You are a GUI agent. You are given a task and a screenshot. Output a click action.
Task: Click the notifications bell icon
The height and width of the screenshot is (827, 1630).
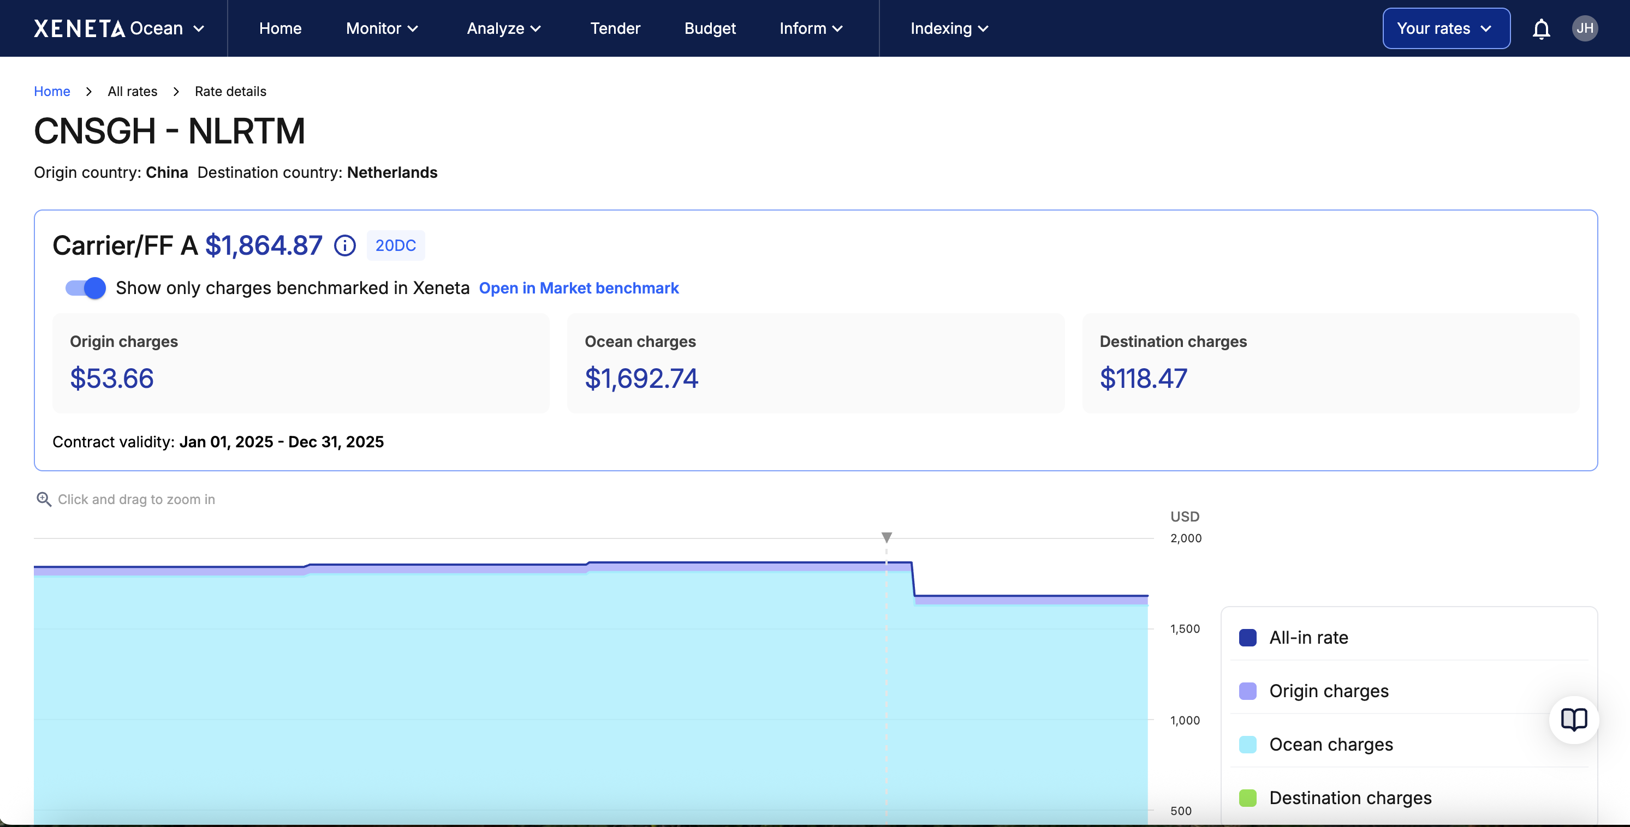click(x=1541, y=28)
